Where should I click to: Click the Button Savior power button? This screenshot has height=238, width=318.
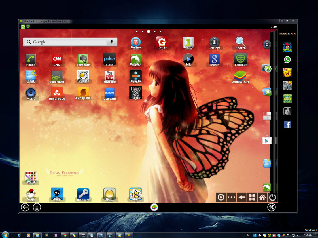272,197
